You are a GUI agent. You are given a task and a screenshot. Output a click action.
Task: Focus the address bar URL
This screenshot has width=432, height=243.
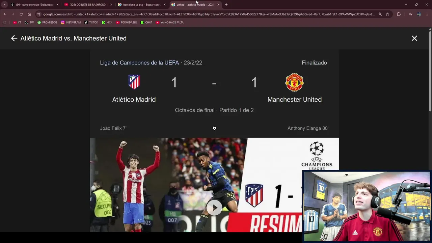click(x=209, y=14)
